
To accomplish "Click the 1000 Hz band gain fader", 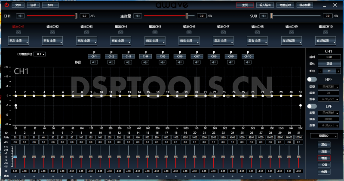I will [175, 156].
